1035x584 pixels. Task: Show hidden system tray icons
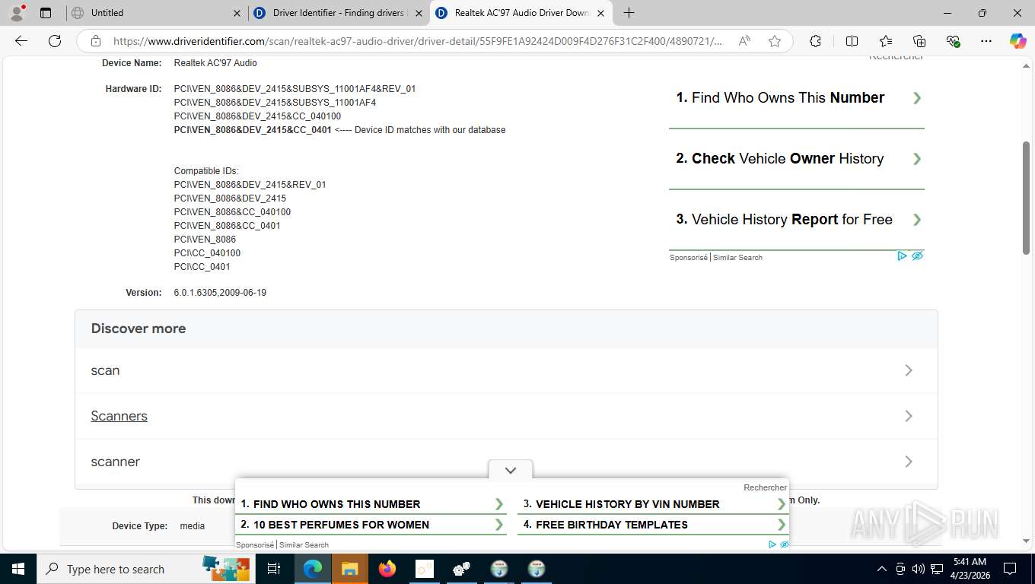pyautogui.click(x=882, y=569)
